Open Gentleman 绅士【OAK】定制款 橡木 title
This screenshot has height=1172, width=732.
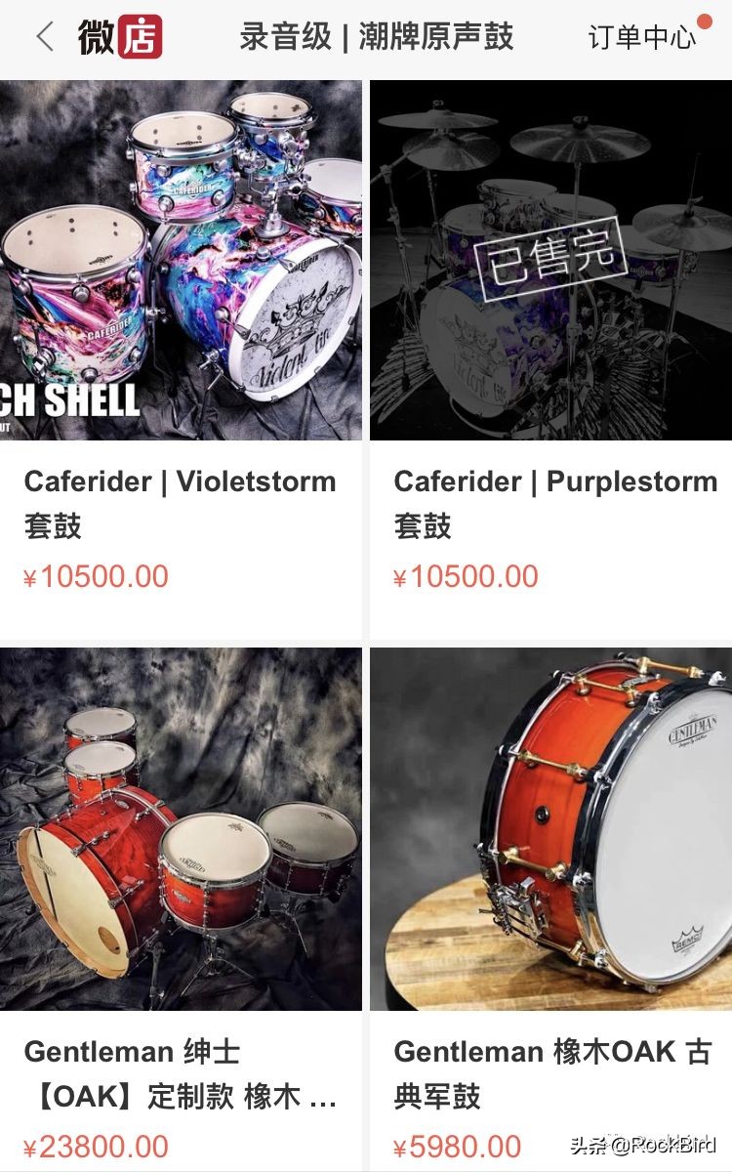[x=181, y=1073]
